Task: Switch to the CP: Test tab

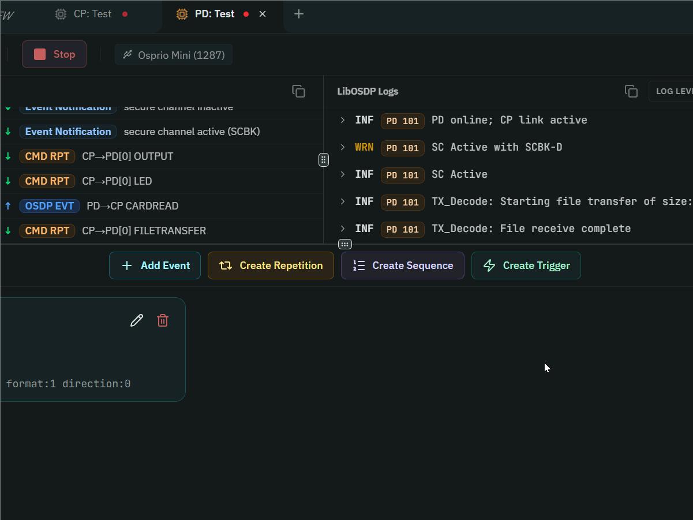Action: pyautogui.click(x=92, y=14)
